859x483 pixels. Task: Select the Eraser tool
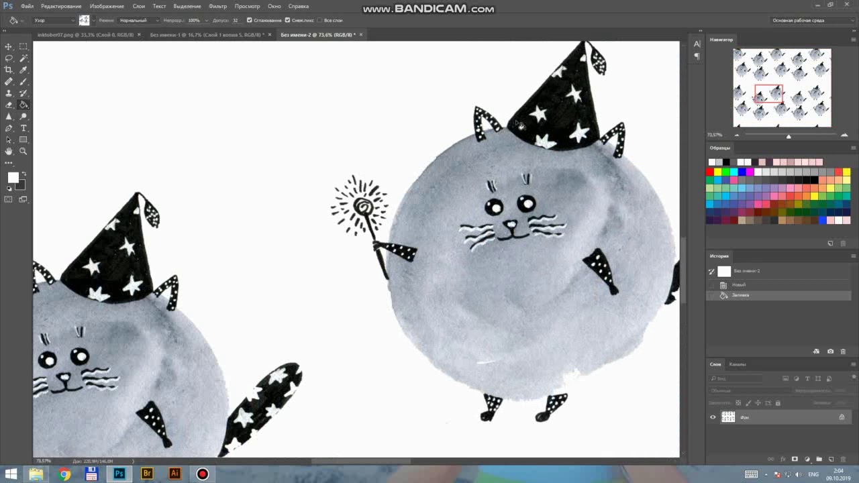coord(9,105)
